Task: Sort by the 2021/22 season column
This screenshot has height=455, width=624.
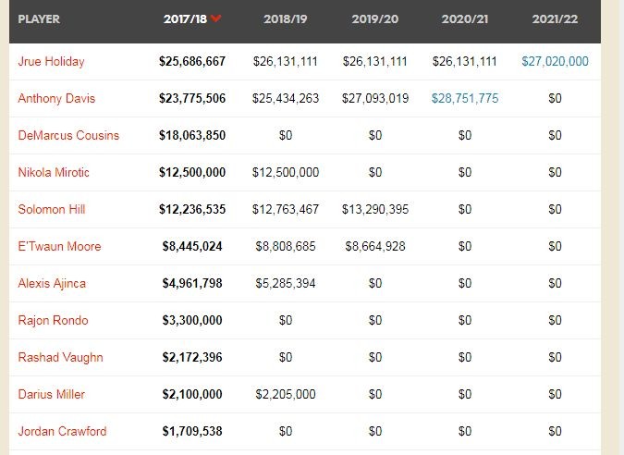Action: click(x=555, y=18)
